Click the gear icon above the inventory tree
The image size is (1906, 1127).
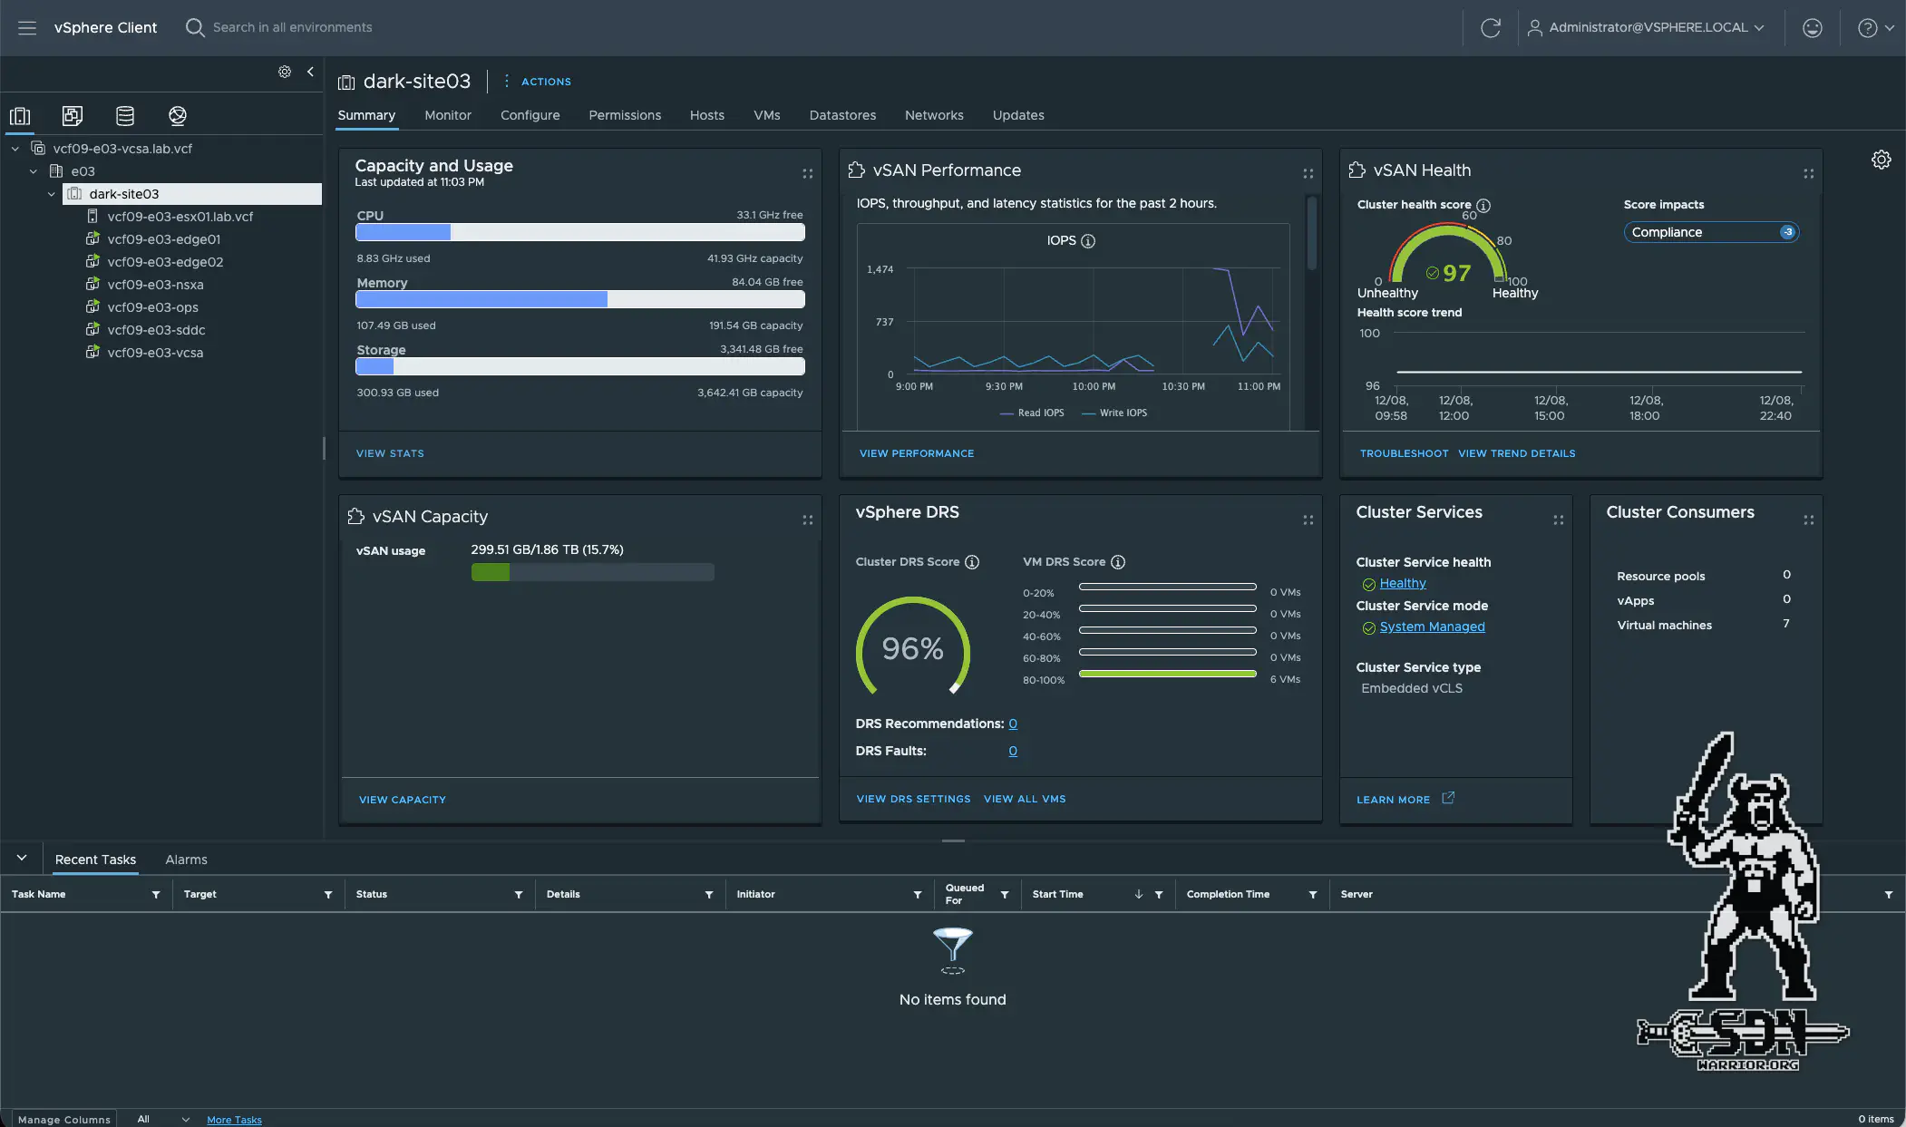[284, 72]
